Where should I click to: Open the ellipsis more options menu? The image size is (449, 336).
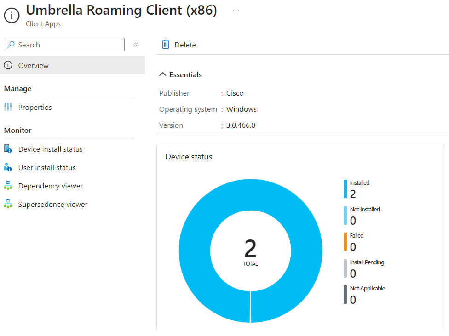236,11
